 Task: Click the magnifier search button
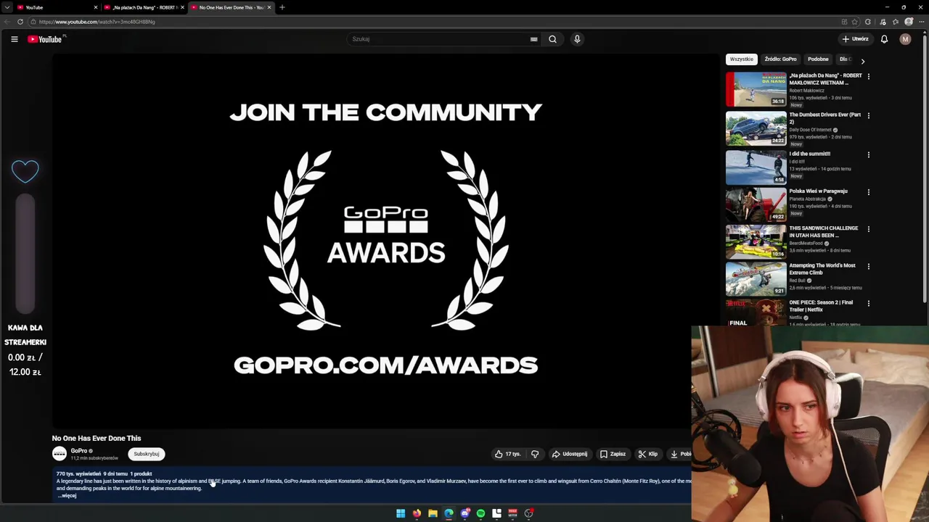[x=552, y=39]
